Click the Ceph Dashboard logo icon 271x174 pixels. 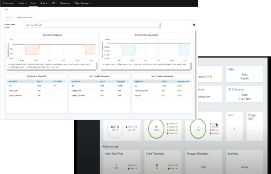[3, 3]
